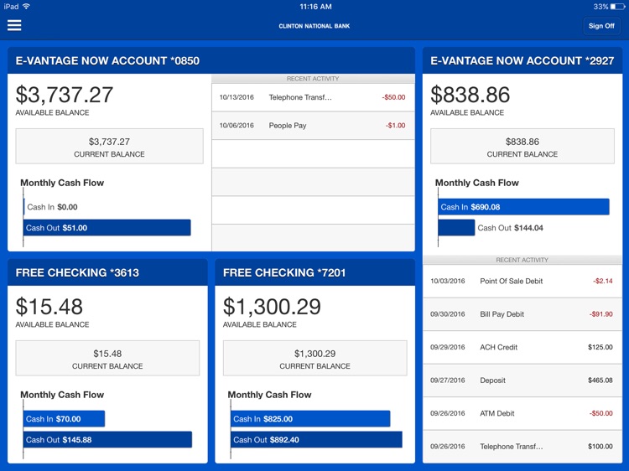The height and width of the screenshot is (471, 629).
Task: Tap the Sign Off button
Action: [x=601, y=26]
